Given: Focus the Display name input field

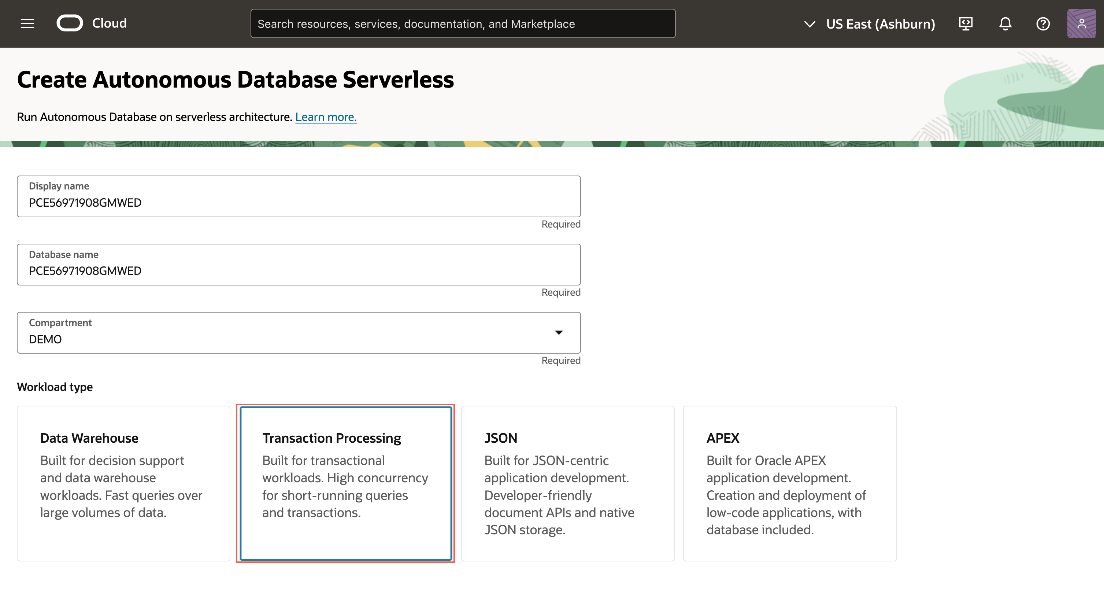Looking at the screenshot, I should (298, 202).
